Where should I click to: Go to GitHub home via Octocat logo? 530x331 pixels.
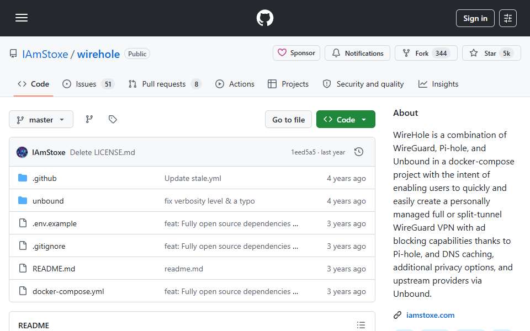pyautogui.click(x=264, y=18)
